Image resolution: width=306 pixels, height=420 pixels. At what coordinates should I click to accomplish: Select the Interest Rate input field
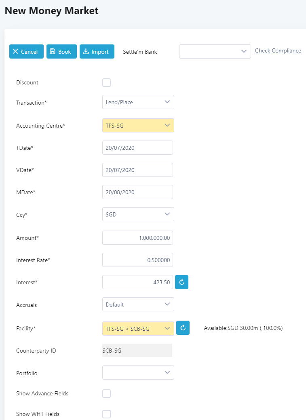(x=137, y=260)
